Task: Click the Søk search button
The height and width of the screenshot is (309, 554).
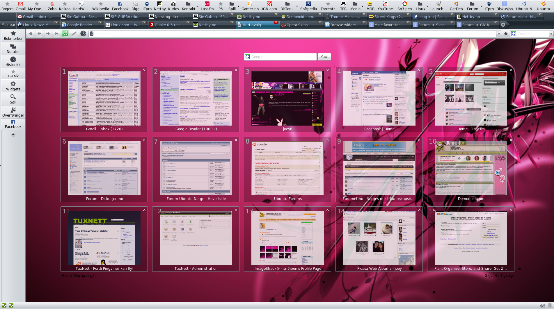Action: click(x=324, y=57)
